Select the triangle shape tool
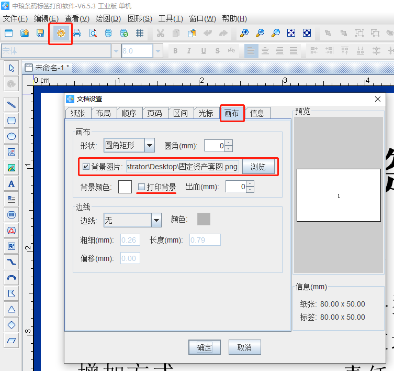This screenshot has width=394, height=371. coord(12,309)
